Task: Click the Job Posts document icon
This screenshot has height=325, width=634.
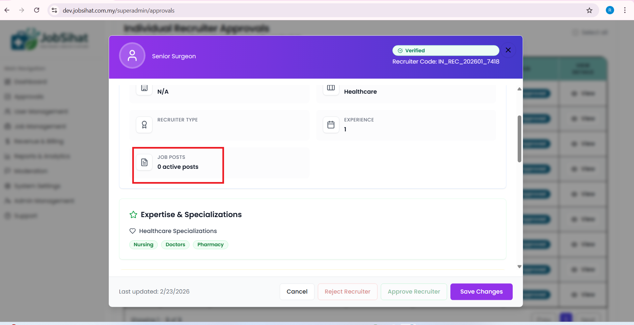Action: 144,162
